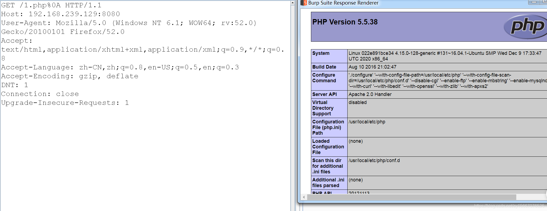
Task: Click the Aug 10 2016 21:02:47 value
Action: tap(372, 67)
